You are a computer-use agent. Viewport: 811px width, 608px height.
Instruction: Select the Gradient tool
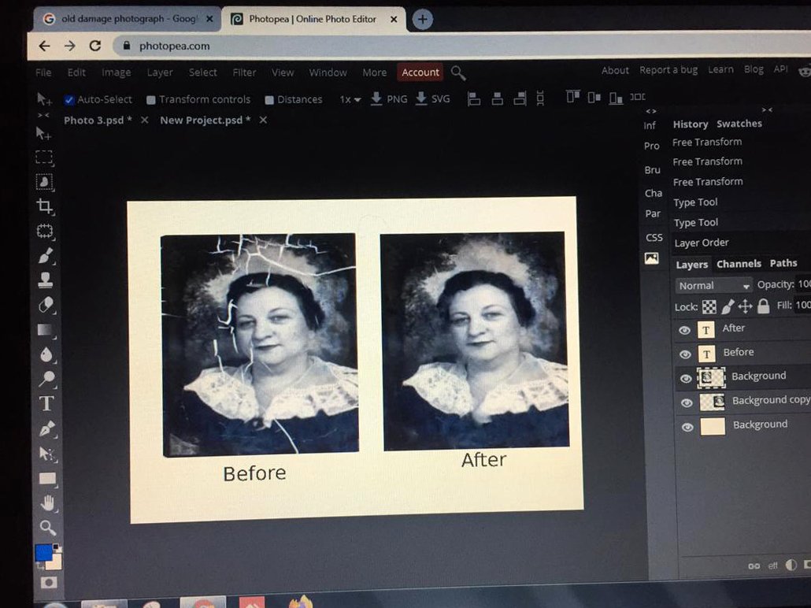[x=46, y=330]
